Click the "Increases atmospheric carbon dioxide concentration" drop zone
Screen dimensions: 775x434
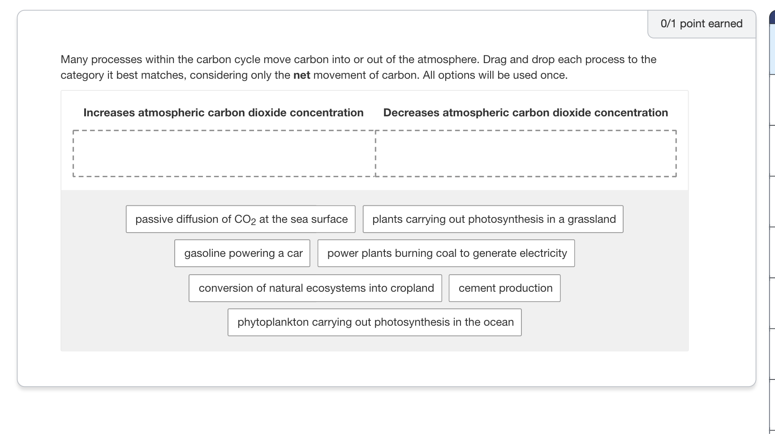pos(223,153)
